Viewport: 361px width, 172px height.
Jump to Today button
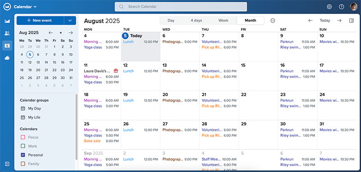(324, 20)
